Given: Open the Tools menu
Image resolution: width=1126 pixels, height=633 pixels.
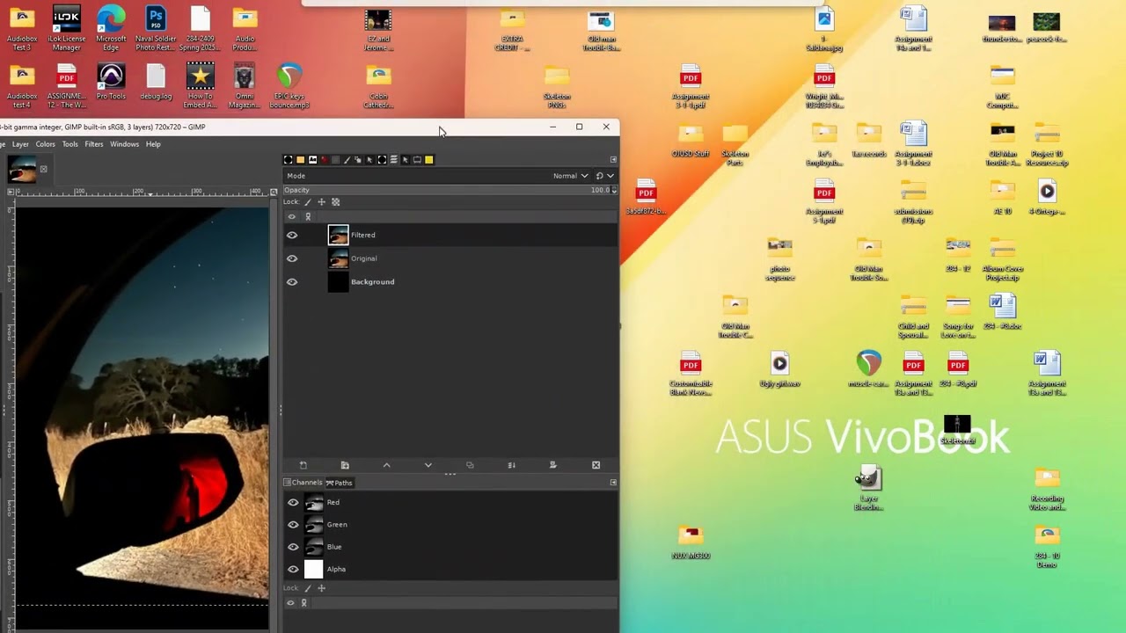Looking at the screenshot, I should point(70,144).
